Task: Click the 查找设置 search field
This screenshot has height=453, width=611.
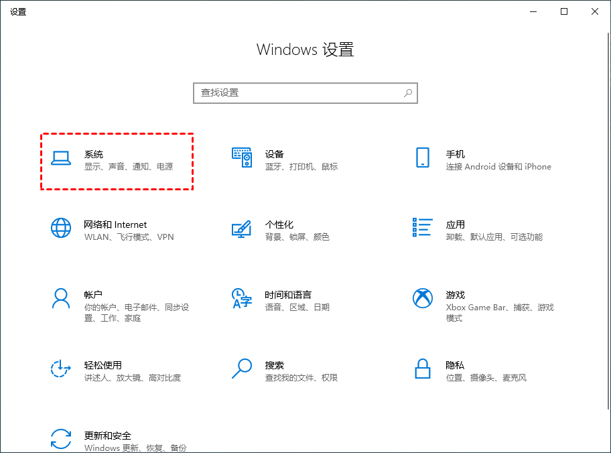Action: click(x=305, y=93)
